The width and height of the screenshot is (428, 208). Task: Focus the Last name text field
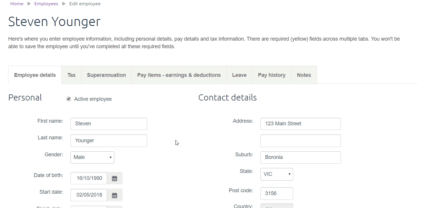click(x=108, y=141)
